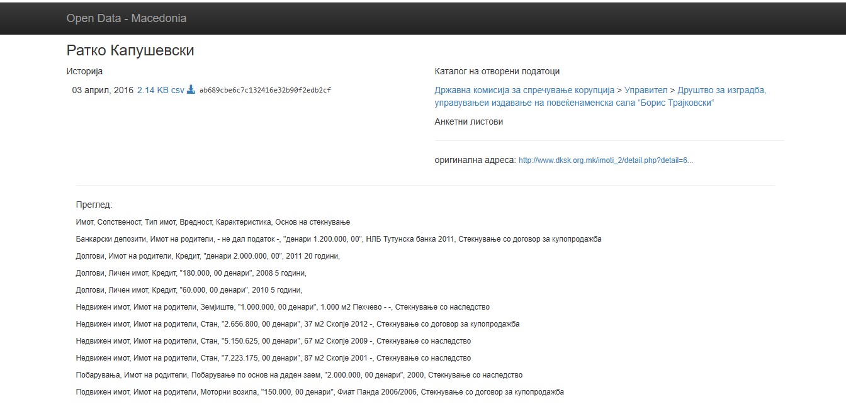Click the CSV download arrow icon
The height and width of the screenshot is (404, 846).
coord(191,90)
